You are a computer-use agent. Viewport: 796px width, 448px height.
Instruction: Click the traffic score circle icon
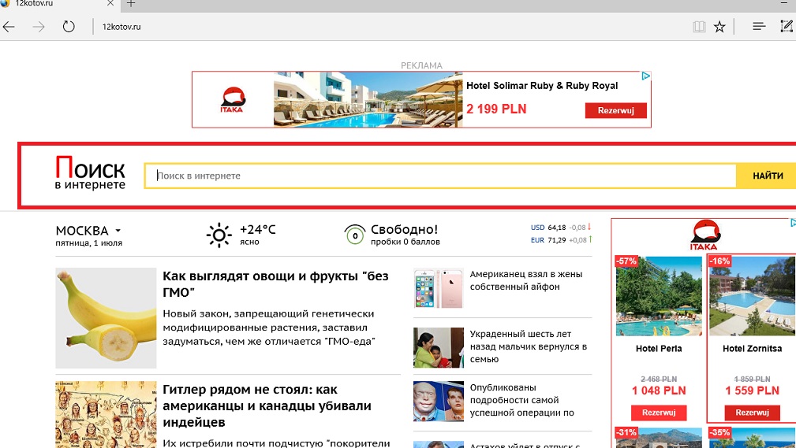coord(354,235)
